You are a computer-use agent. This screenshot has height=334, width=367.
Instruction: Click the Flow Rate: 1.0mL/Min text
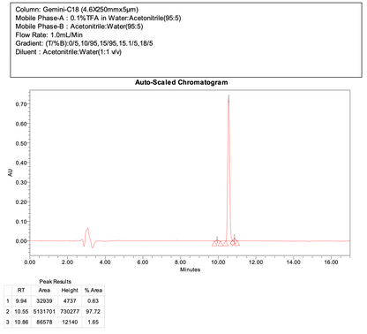click(49, 35)
